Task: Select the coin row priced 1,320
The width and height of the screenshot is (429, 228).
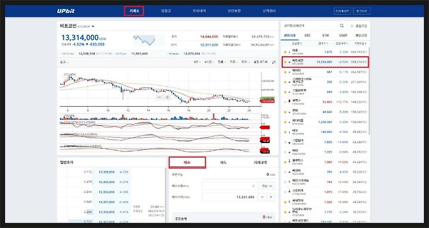Action: point(325,202)
